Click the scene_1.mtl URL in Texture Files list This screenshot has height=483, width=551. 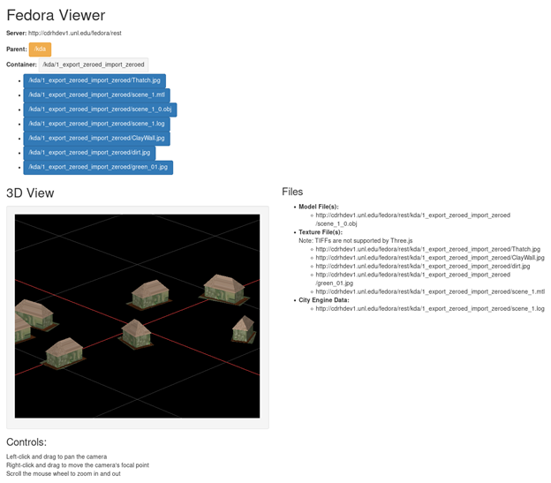tap(429, 291)
